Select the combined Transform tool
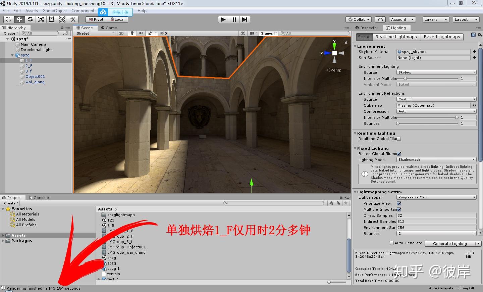 (x=62, y=19)
